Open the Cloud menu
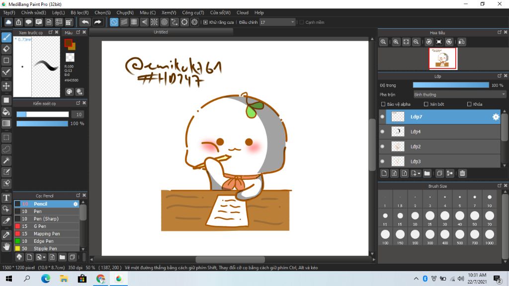Image resolution: width=509 pixels, height=286 pixels. [x=243, y=12]
